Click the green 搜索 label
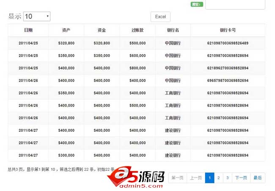The height and width of the screenshot is (191, 275). pos(197,4)
